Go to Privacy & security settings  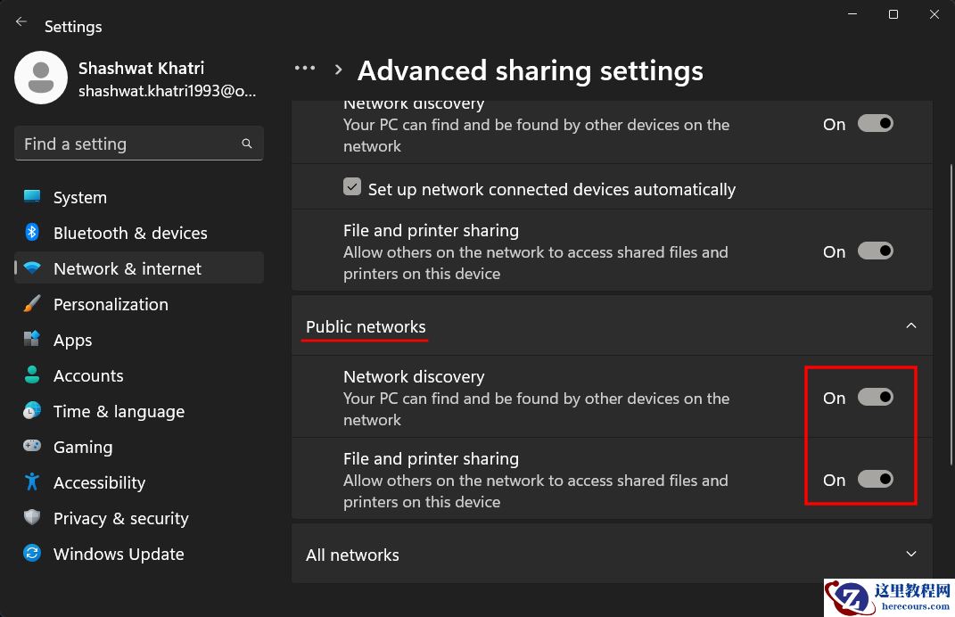coord(120,518)
